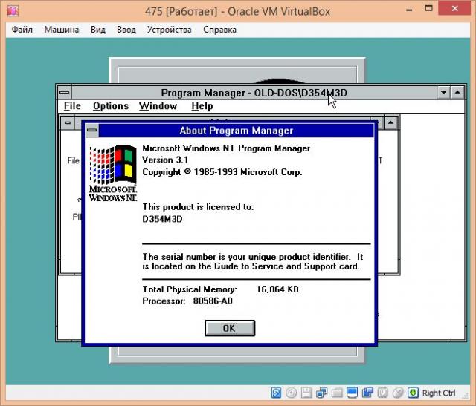Screen dimensions: 476x406
Task: Click the network adapters icon in status bar
Action: tap(321, 393)
